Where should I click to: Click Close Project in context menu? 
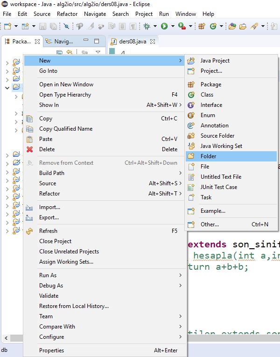(104, 241)
